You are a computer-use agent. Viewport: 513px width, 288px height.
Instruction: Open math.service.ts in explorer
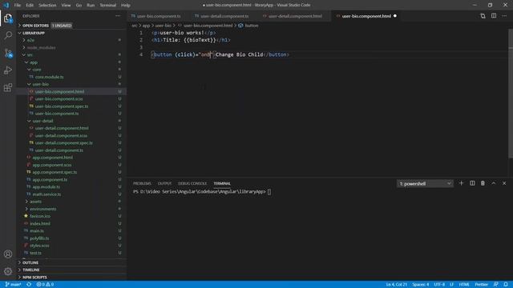pyautogui.click(x=46, y=194)
